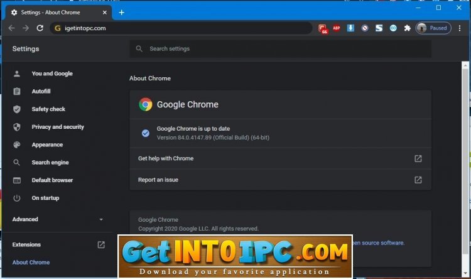Select Appearance in the settings sidebar
Viewport: 471px width, 279px height.
[x=47, y=145]
